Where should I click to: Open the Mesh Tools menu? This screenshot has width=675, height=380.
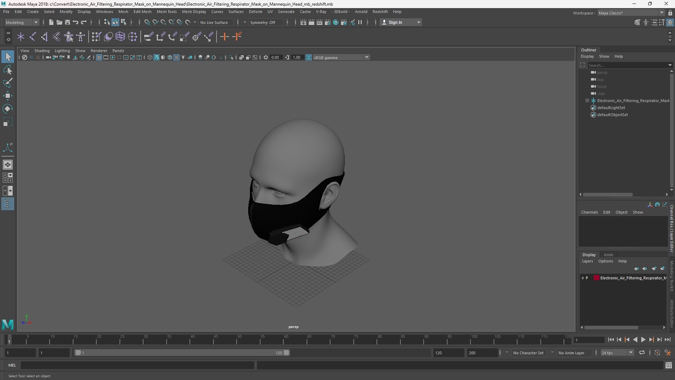pyautogui.click(x=167, y=12)
